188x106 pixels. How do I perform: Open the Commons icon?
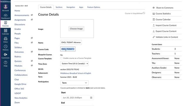click(6, 54)
